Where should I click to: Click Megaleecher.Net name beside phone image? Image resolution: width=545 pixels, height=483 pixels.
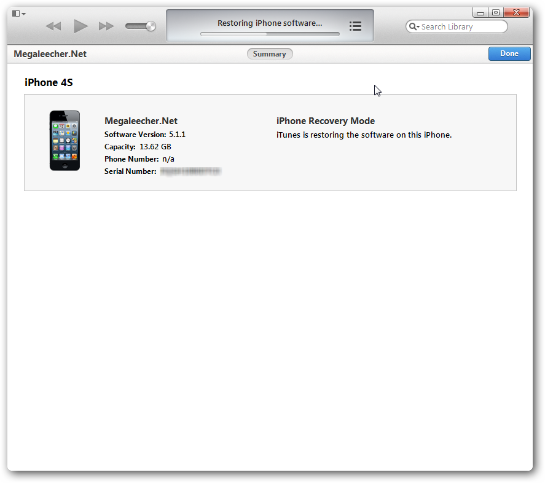pos(141,121)
